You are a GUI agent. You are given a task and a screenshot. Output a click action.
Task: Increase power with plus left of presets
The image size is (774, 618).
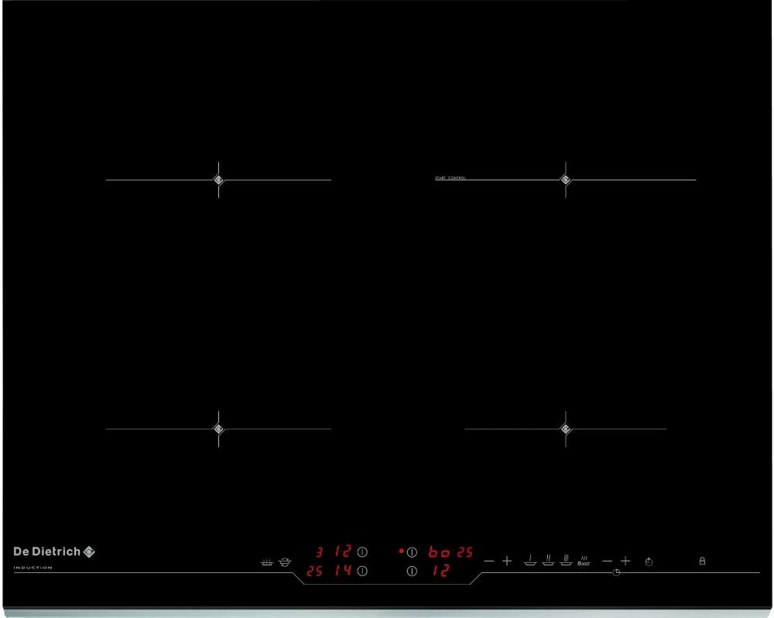click(x=507, y=561)
